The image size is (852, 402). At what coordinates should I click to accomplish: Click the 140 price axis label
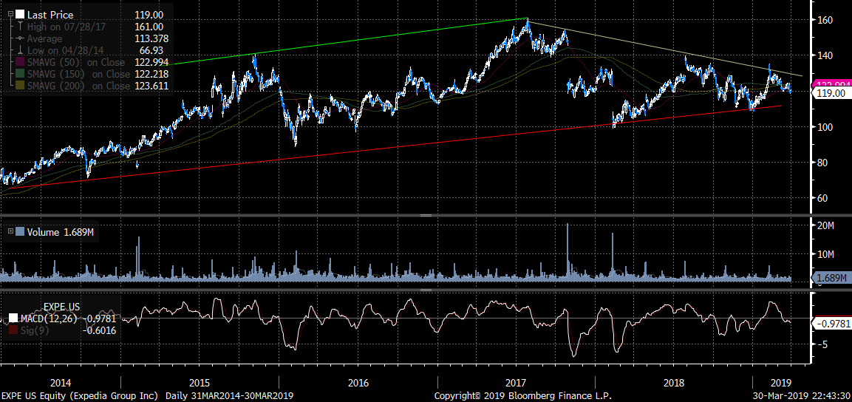(825, 56)
